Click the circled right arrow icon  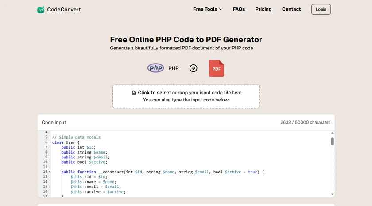194,68
